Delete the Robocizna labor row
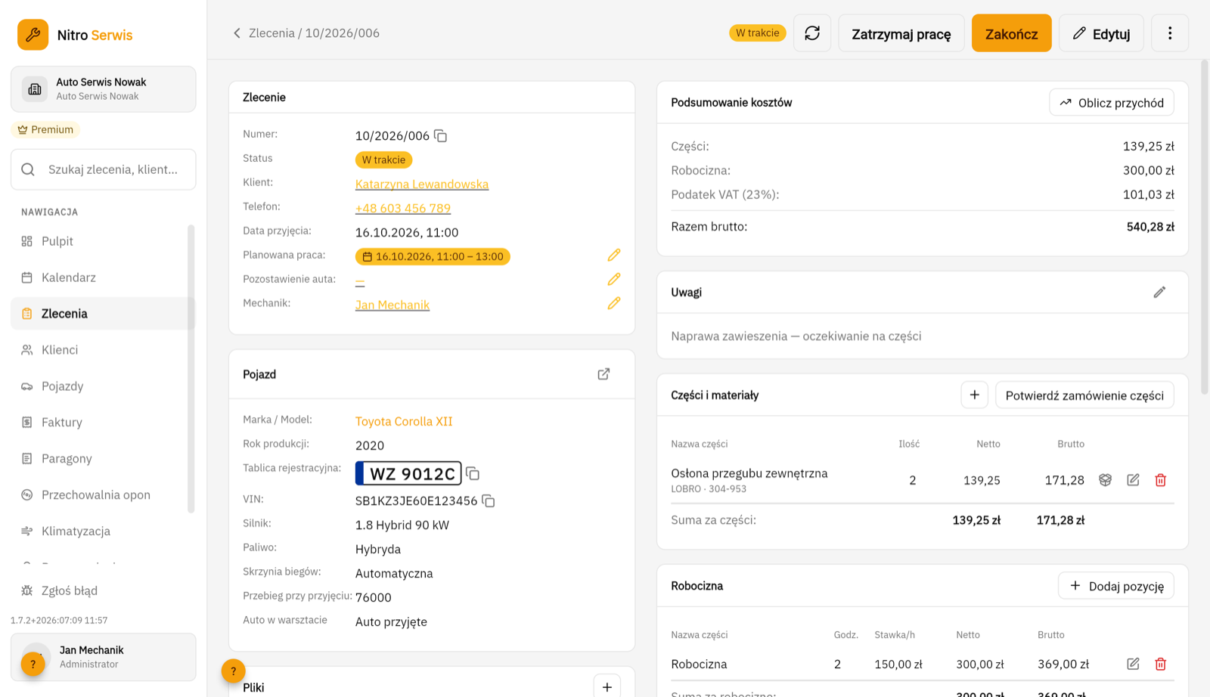 [x=1161, y=664]
